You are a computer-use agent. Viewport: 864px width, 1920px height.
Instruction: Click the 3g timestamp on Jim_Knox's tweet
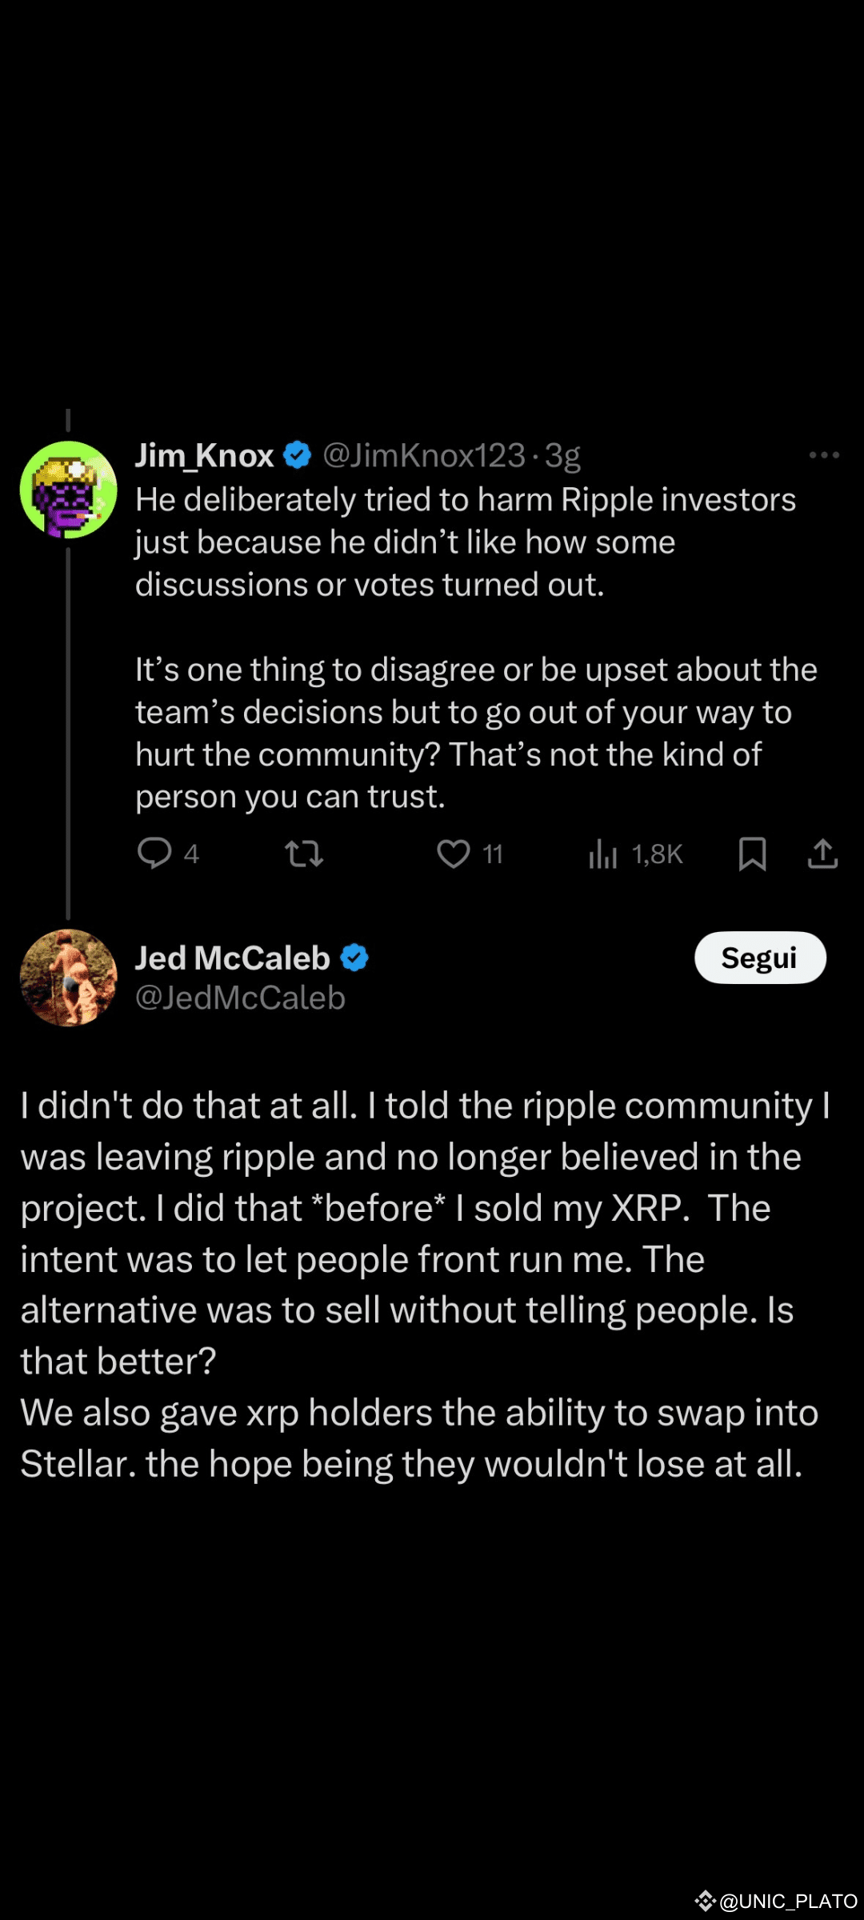(x=562, y=455)
